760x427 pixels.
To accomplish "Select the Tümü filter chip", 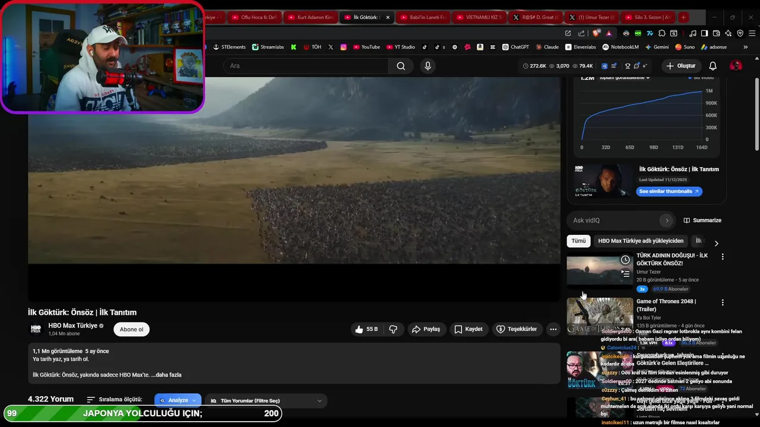I will (x=578, y=241).
